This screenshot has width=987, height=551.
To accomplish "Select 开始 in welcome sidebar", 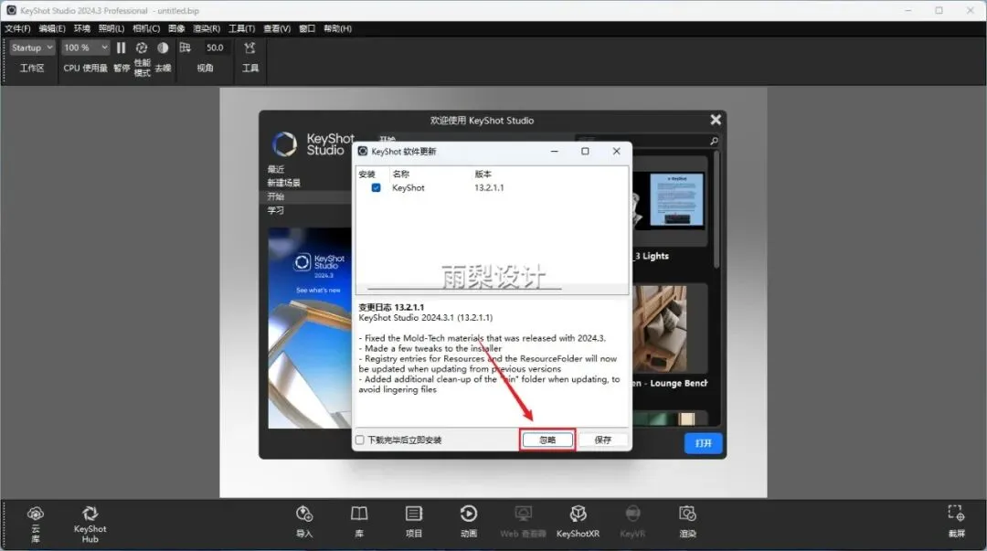I will (x=276, y=196).
